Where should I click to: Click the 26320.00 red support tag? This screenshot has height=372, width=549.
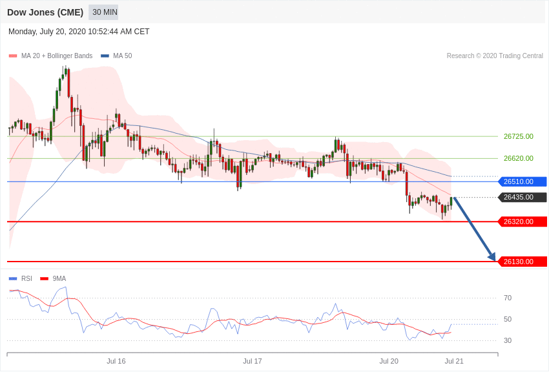pos(523,222)
